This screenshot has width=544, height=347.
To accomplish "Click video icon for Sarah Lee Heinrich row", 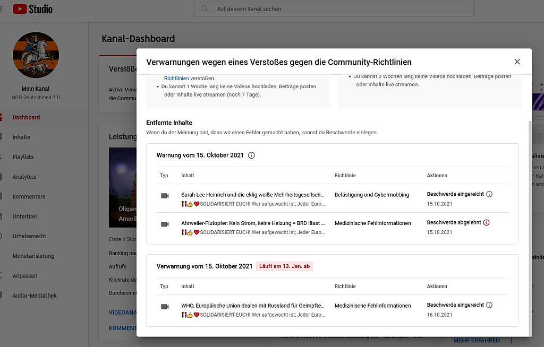I will coord(165,196).
